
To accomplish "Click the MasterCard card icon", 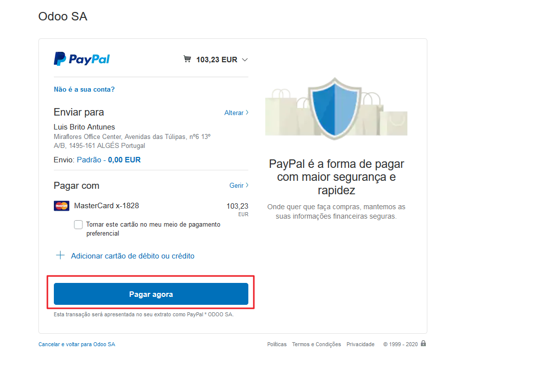I will click(62, 206).
